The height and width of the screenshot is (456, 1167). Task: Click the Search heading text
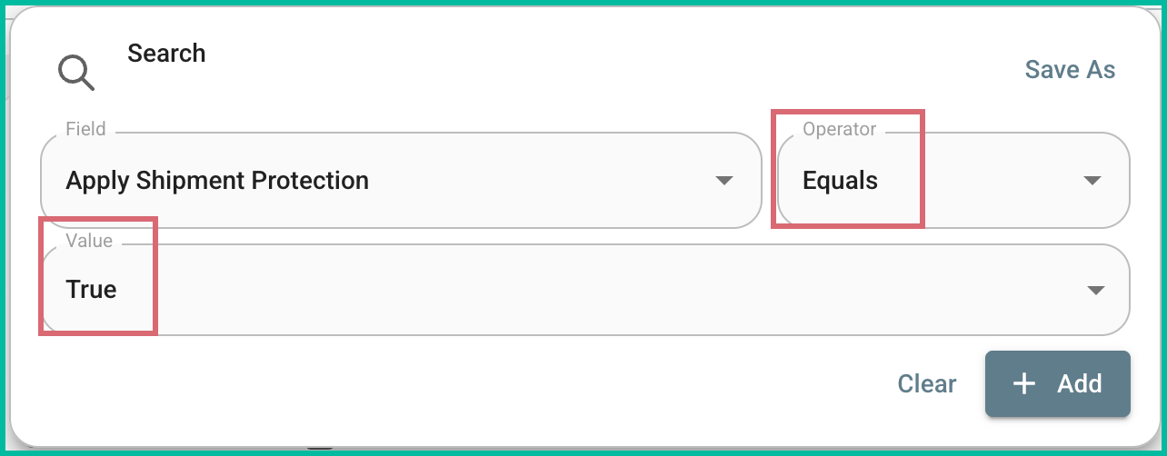click(x=166, y=54)
